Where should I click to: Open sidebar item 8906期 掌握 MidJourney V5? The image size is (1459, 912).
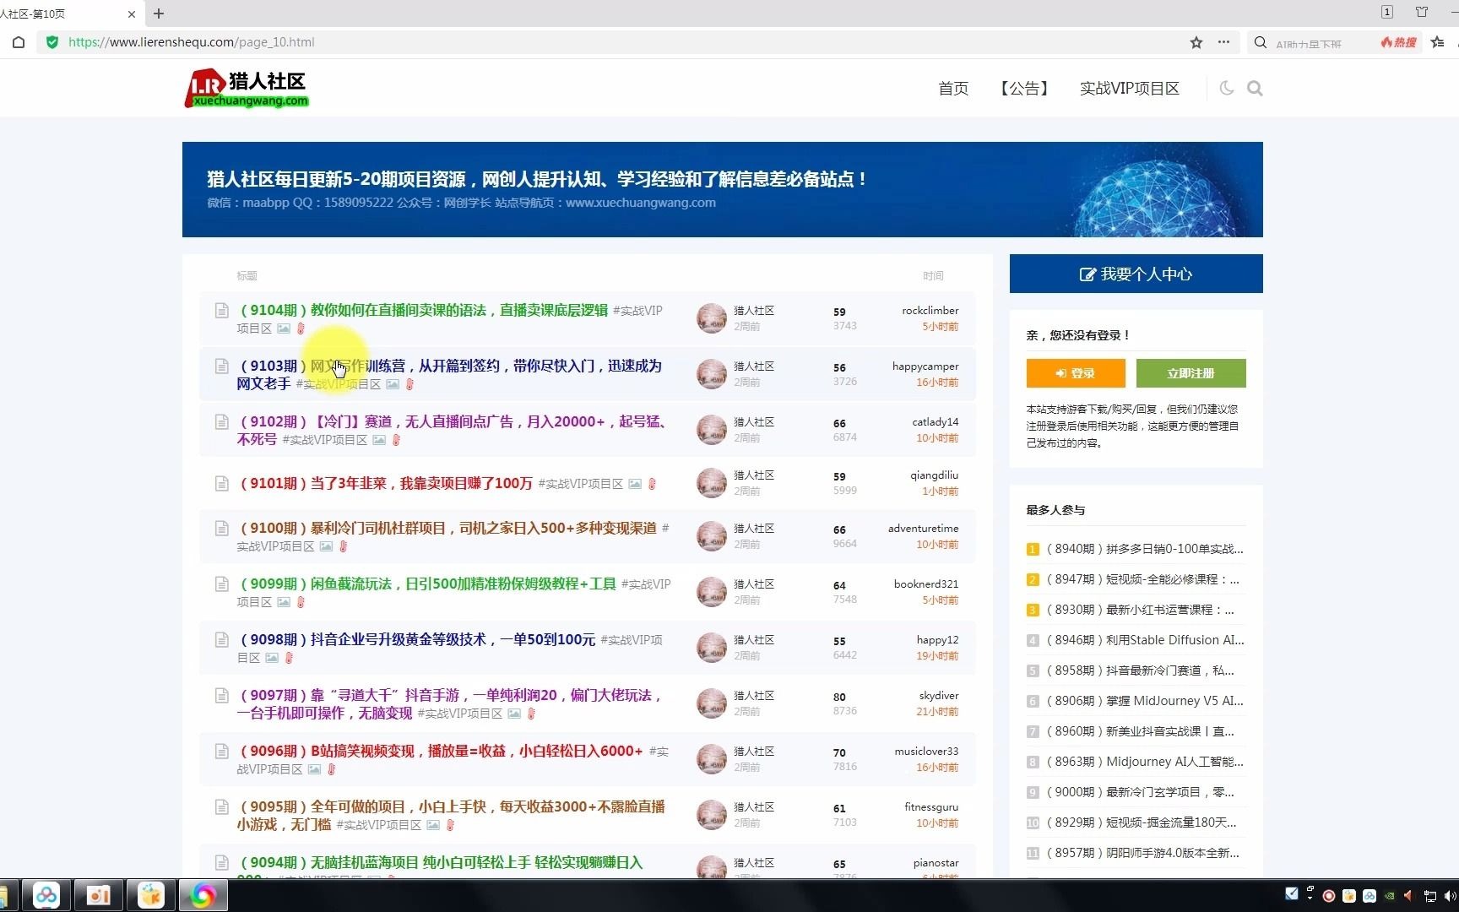(x=1145, y=701)
